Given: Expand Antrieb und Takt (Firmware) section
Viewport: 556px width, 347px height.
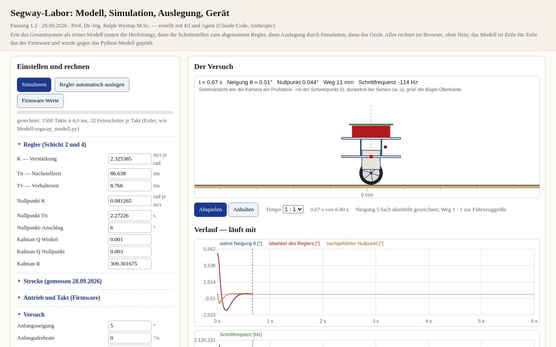Looking at the screenshot, I should point(62,298).
